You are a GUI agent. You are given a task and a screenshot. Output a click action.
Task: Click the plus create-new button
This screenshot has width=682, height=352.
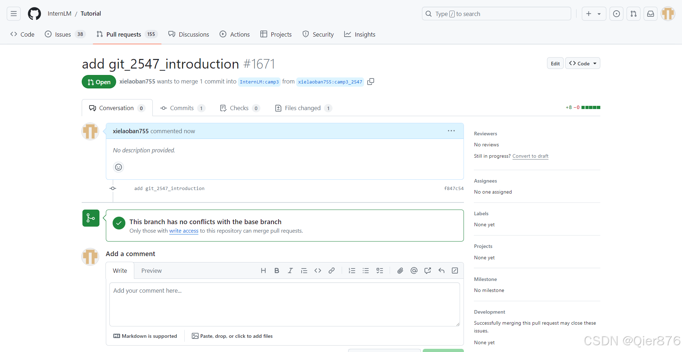tap(589, 13)
